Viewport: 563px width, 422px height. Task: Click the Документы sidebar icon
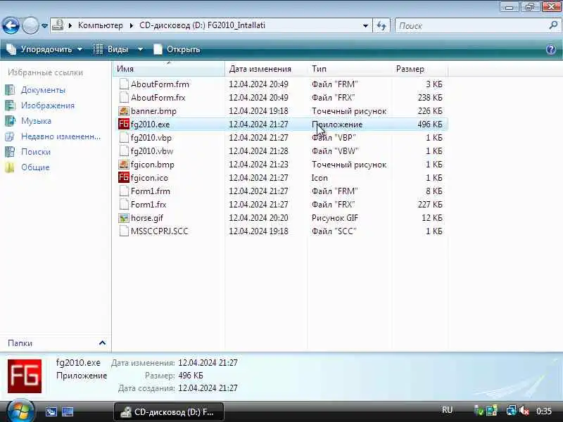[10, 90]
